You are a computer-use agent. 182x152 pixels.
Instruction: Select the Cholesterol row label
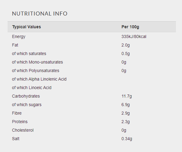23,130
